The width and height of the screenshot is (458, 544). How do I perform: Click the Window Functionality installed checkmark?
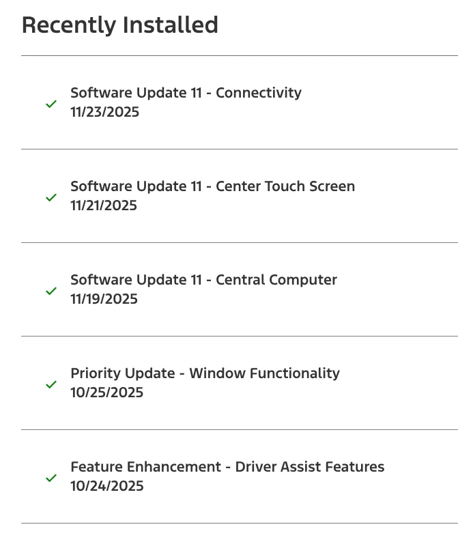click(x=51, y=385)
